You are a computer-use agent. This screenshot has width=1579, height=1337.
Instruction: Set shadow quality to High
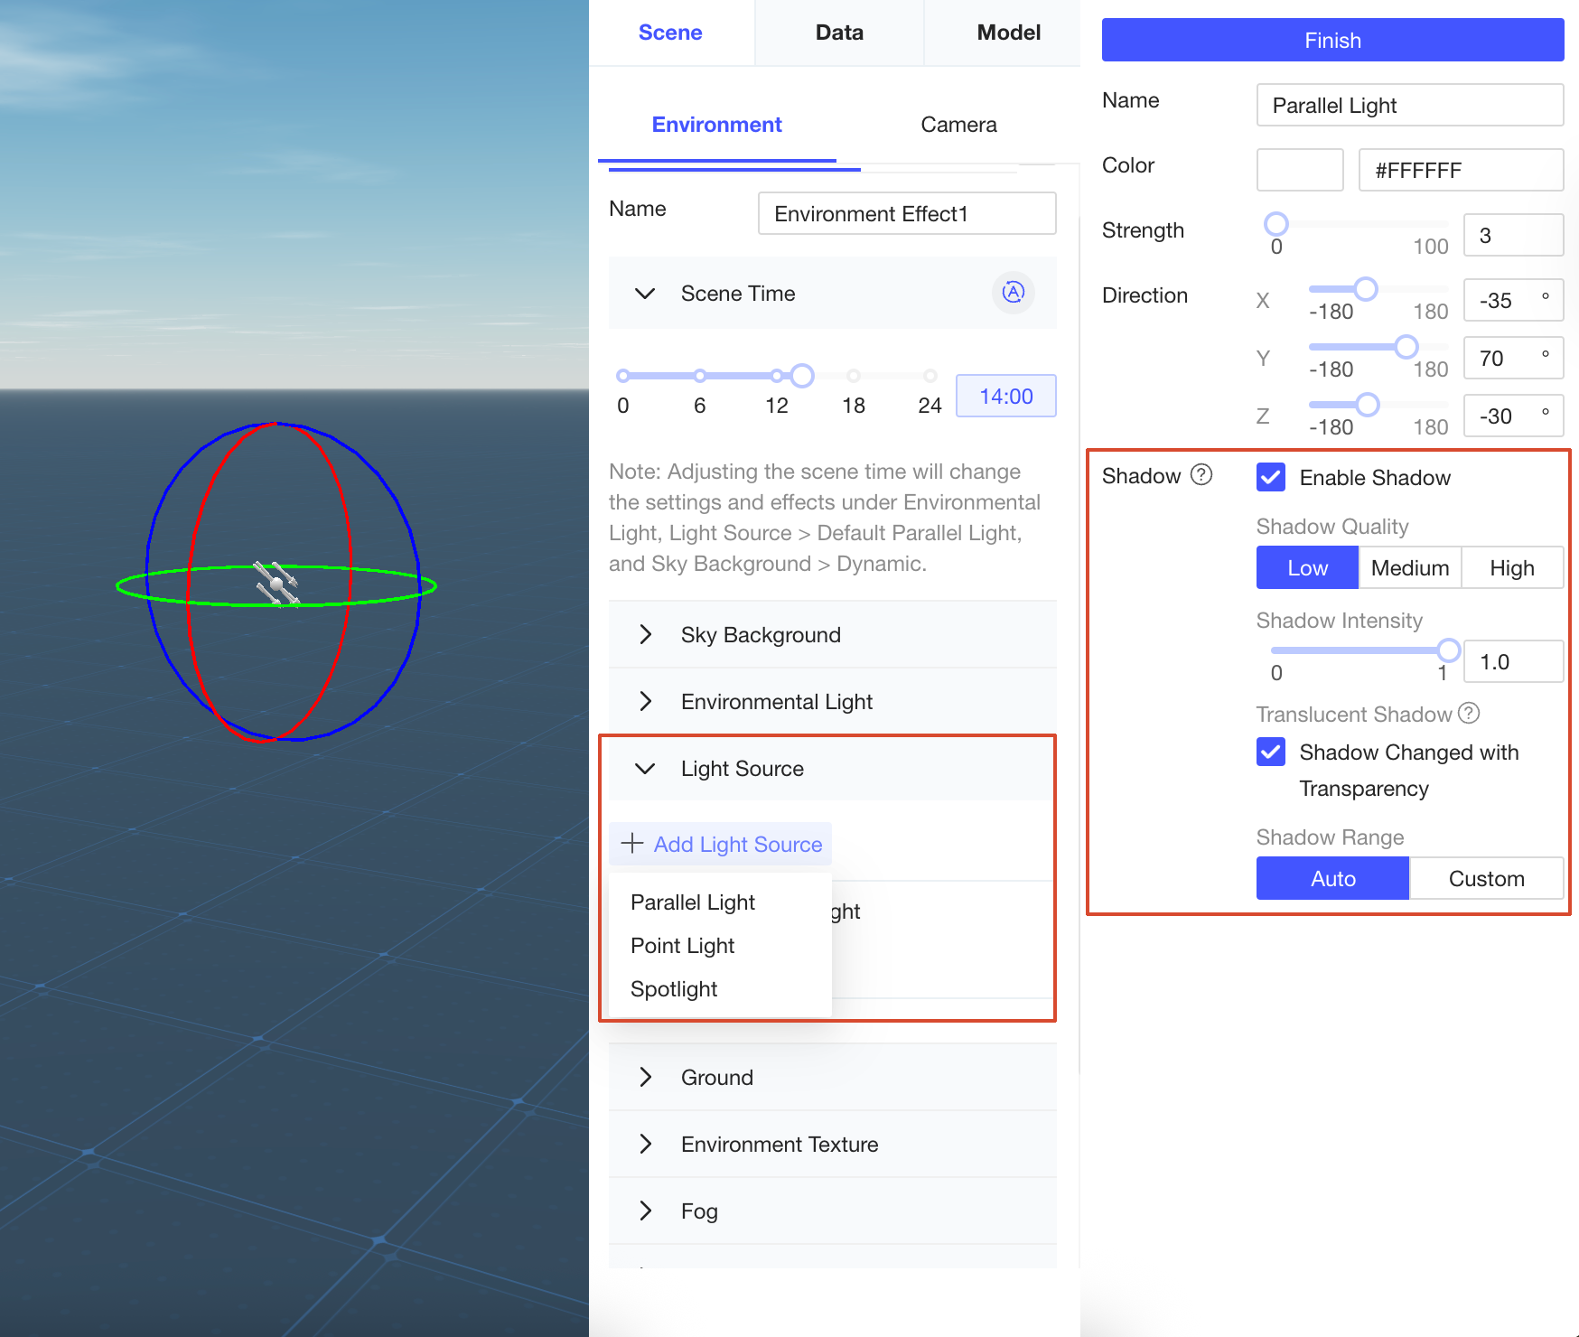tap(1512, 567)
